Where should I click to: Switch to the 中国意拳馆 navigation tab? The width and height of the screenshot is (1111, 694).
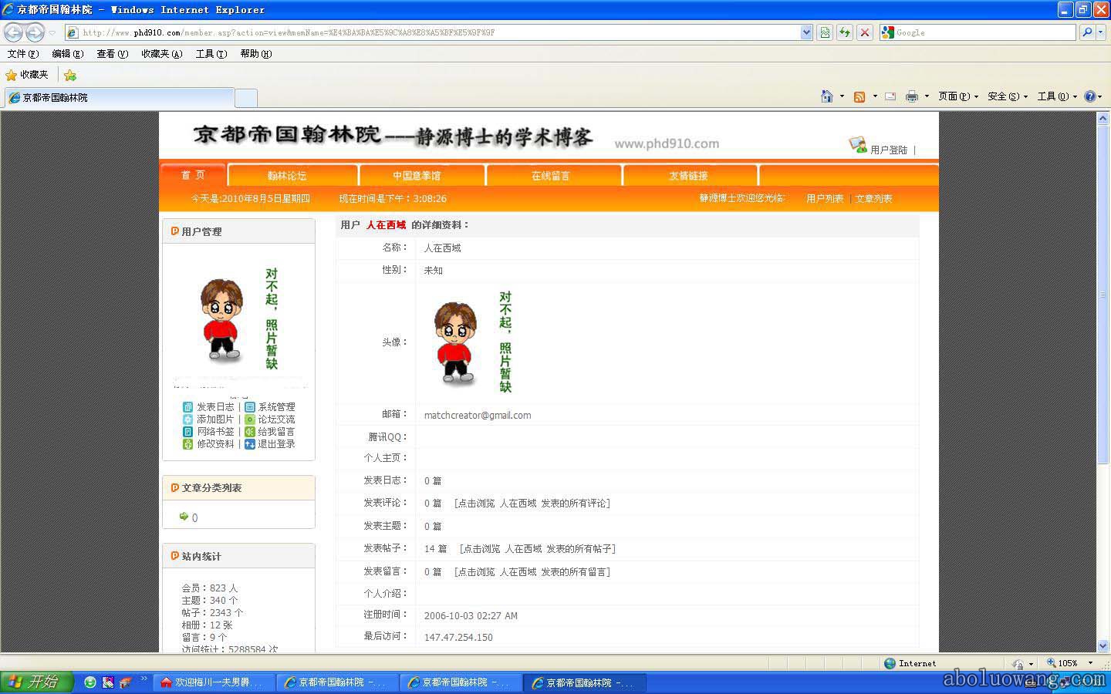[x=422, y=176]
